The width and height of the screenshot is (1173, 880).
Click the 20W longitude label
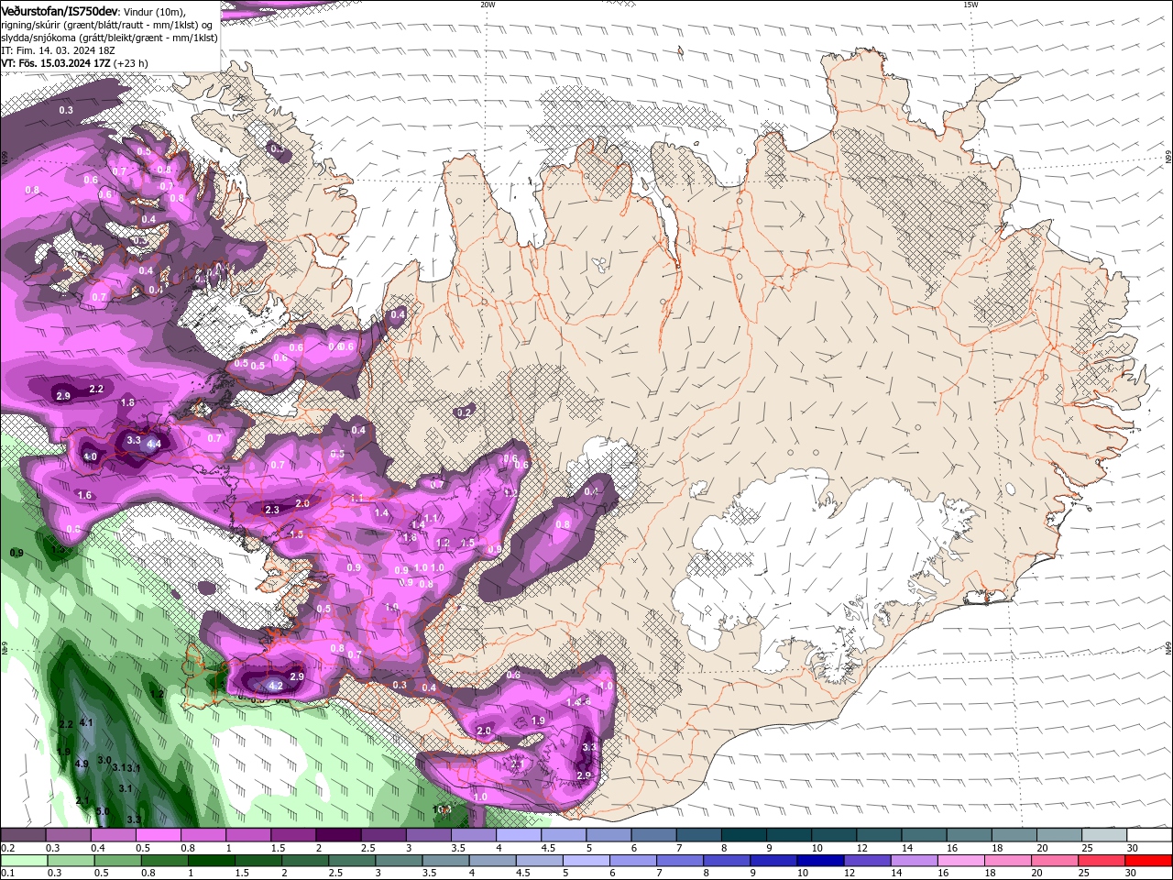point(488,5)
